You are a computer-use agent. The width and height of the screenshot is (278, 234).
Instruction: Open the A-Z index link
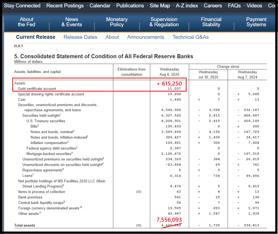[187, 6]
